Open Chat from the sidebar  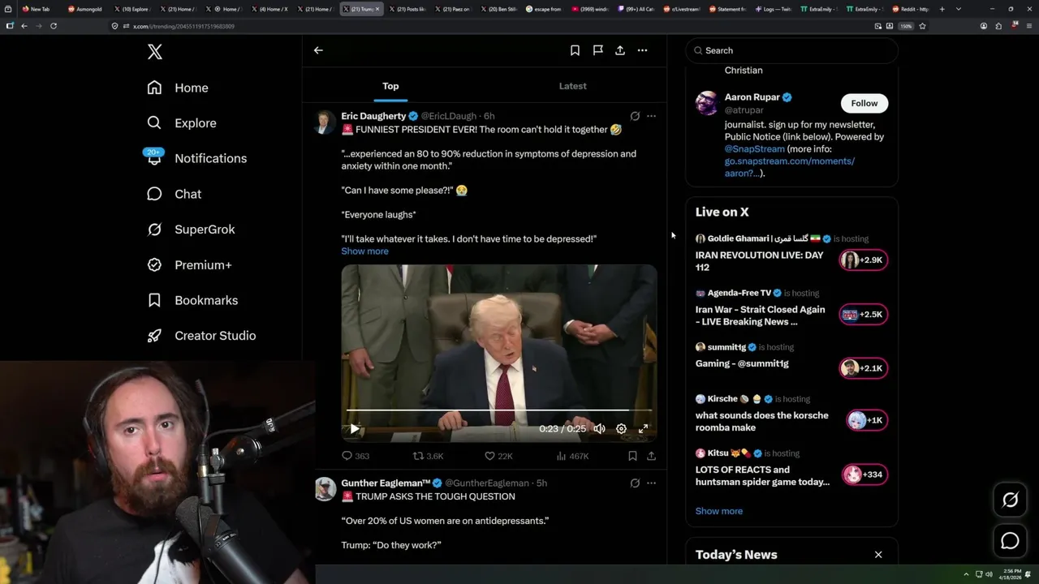(x=174, y=194)
